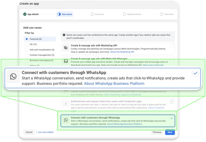Open the About the Marketing API link

(x=122, y=52)
